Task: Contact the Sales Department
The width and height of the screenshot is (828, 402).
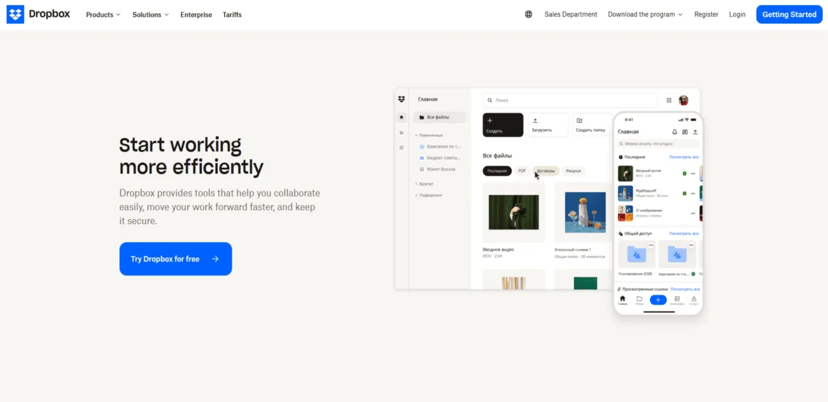Action: pos(570,15)
